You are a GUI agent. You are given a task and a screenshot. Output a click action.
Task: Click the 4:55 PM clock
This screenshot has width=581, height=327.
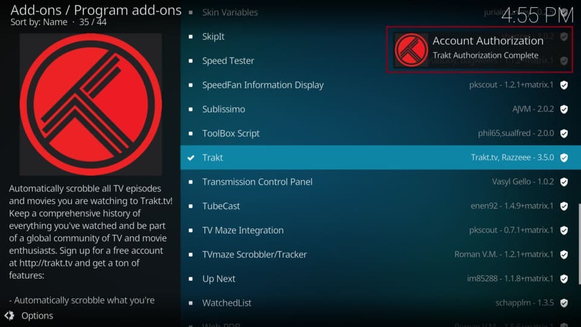(x=537, y=16)
